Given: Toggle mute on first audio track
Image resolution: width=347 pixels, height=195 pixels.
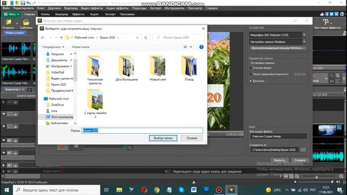Looking at the screenshot, I should tap(10, 140).
